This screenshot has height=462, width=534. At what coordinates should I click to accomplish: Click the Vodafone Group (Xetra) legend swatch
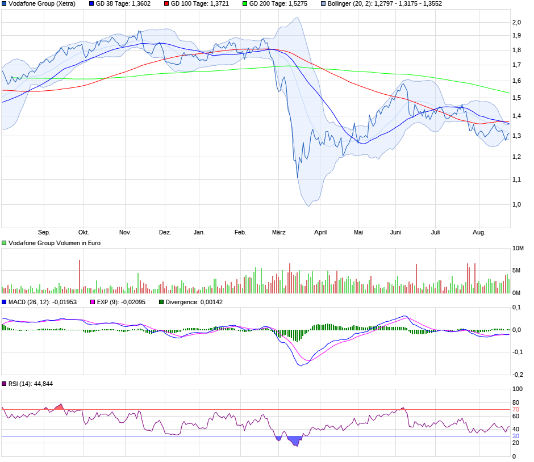click(4, 4)
